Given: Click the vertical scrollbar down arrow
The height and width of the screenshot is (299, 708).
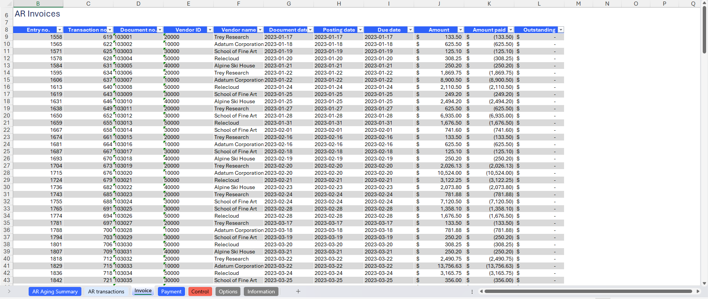Looking at the screenshot, I should 704,284.
